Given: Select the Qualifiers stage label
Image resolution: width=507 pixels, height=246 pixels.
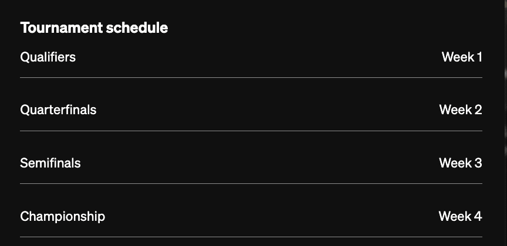Looking at the screenshot, I should pos(48,57).
